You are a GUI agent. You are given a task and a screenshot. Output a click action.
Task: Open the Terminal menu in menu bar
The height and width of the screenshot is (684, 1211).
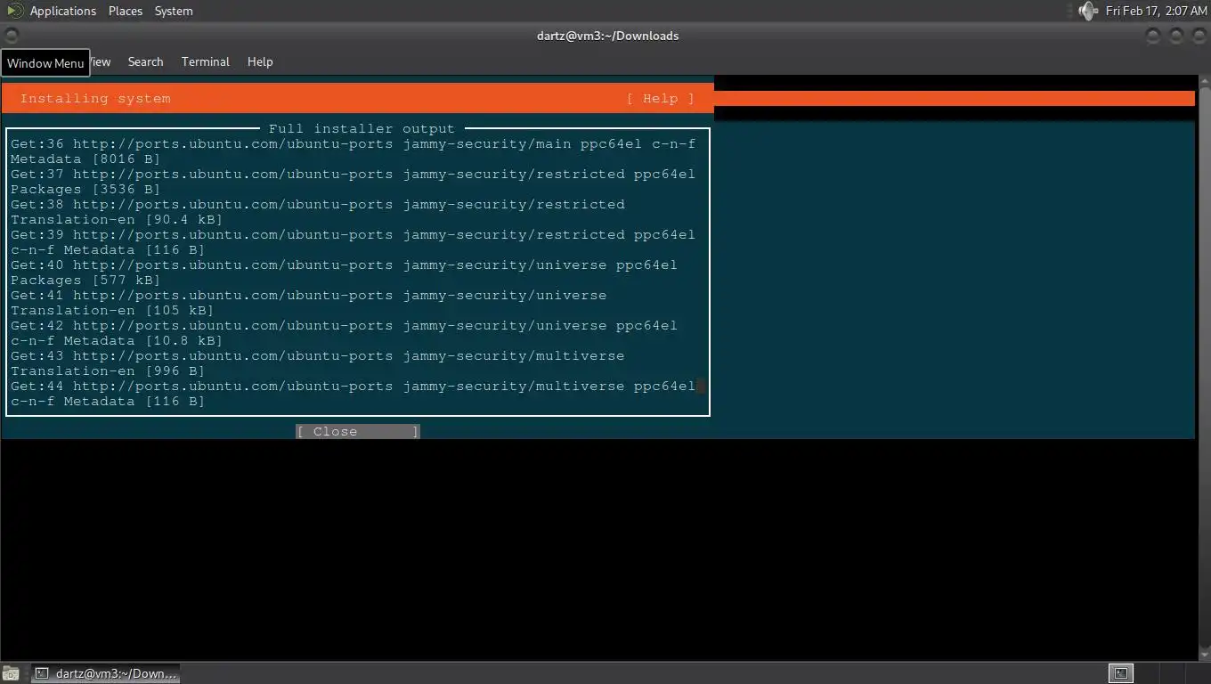pos(206,61)
